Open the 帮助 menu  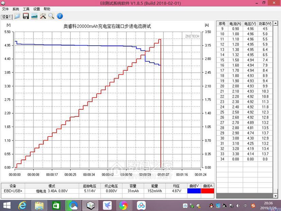coord(47,9)
